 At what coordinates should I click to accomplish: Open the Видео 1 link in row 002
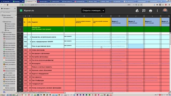point(119,42)
